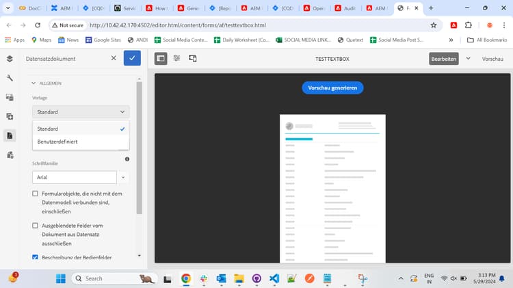Open the tab search dropdown arrow
The height and width of the screenshot is (288, 513).
tap(8, 8)
